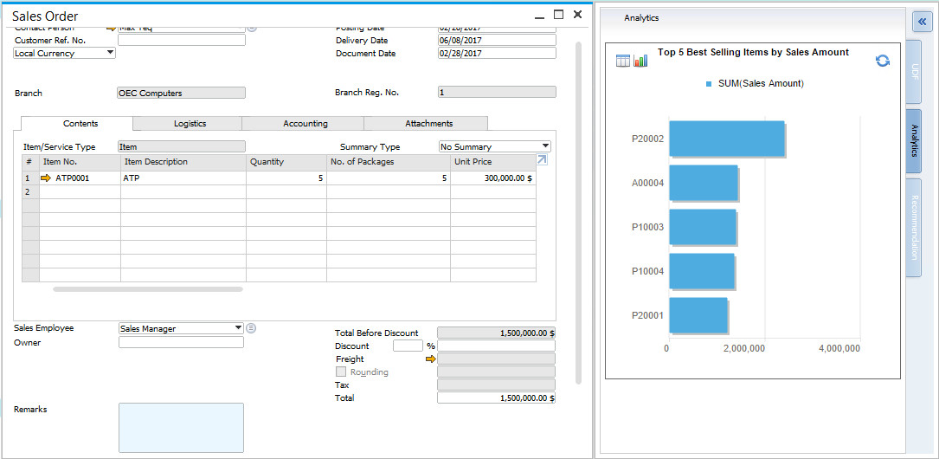Select the P10003 bar in chart
The height and width of the screenshot is (459, 939).
click(702, 227)
